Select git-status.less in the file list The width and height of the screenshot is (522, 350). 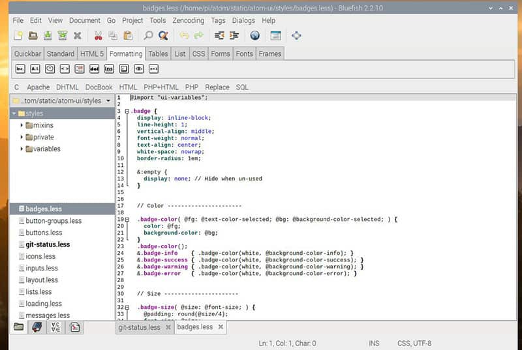[62, 244]
